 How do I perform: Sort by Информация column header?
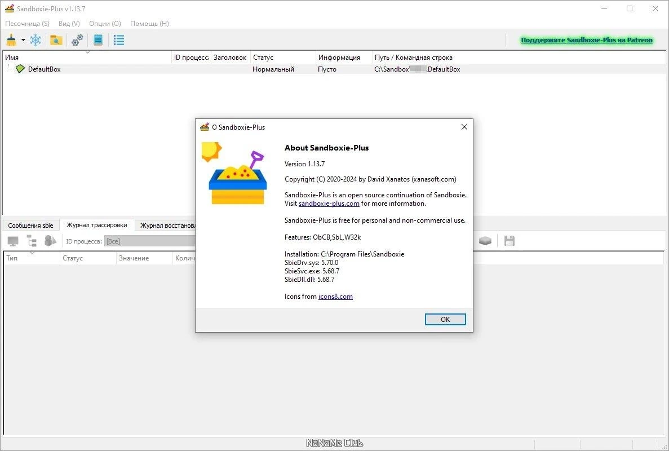click(x=343, y=57)
